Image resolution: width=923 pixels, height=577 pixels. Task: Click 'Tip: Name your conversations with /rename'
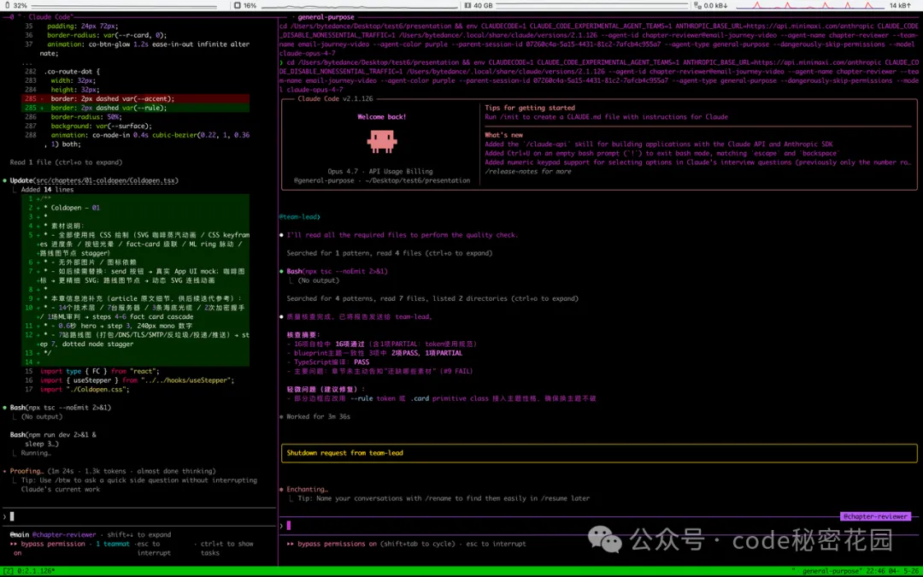444,498
